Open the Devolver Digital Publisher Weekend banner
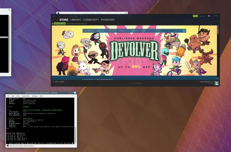Viewport: 231px width, 152px height. 134,50
